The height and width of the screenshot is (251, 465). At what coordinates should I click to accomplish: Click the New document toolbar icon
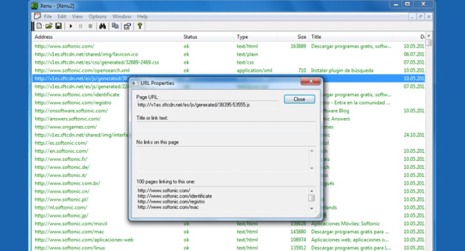point(39,26)
